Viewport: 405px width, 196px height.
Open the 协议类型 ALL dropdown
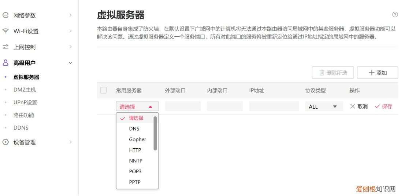[x=324, y=106]
